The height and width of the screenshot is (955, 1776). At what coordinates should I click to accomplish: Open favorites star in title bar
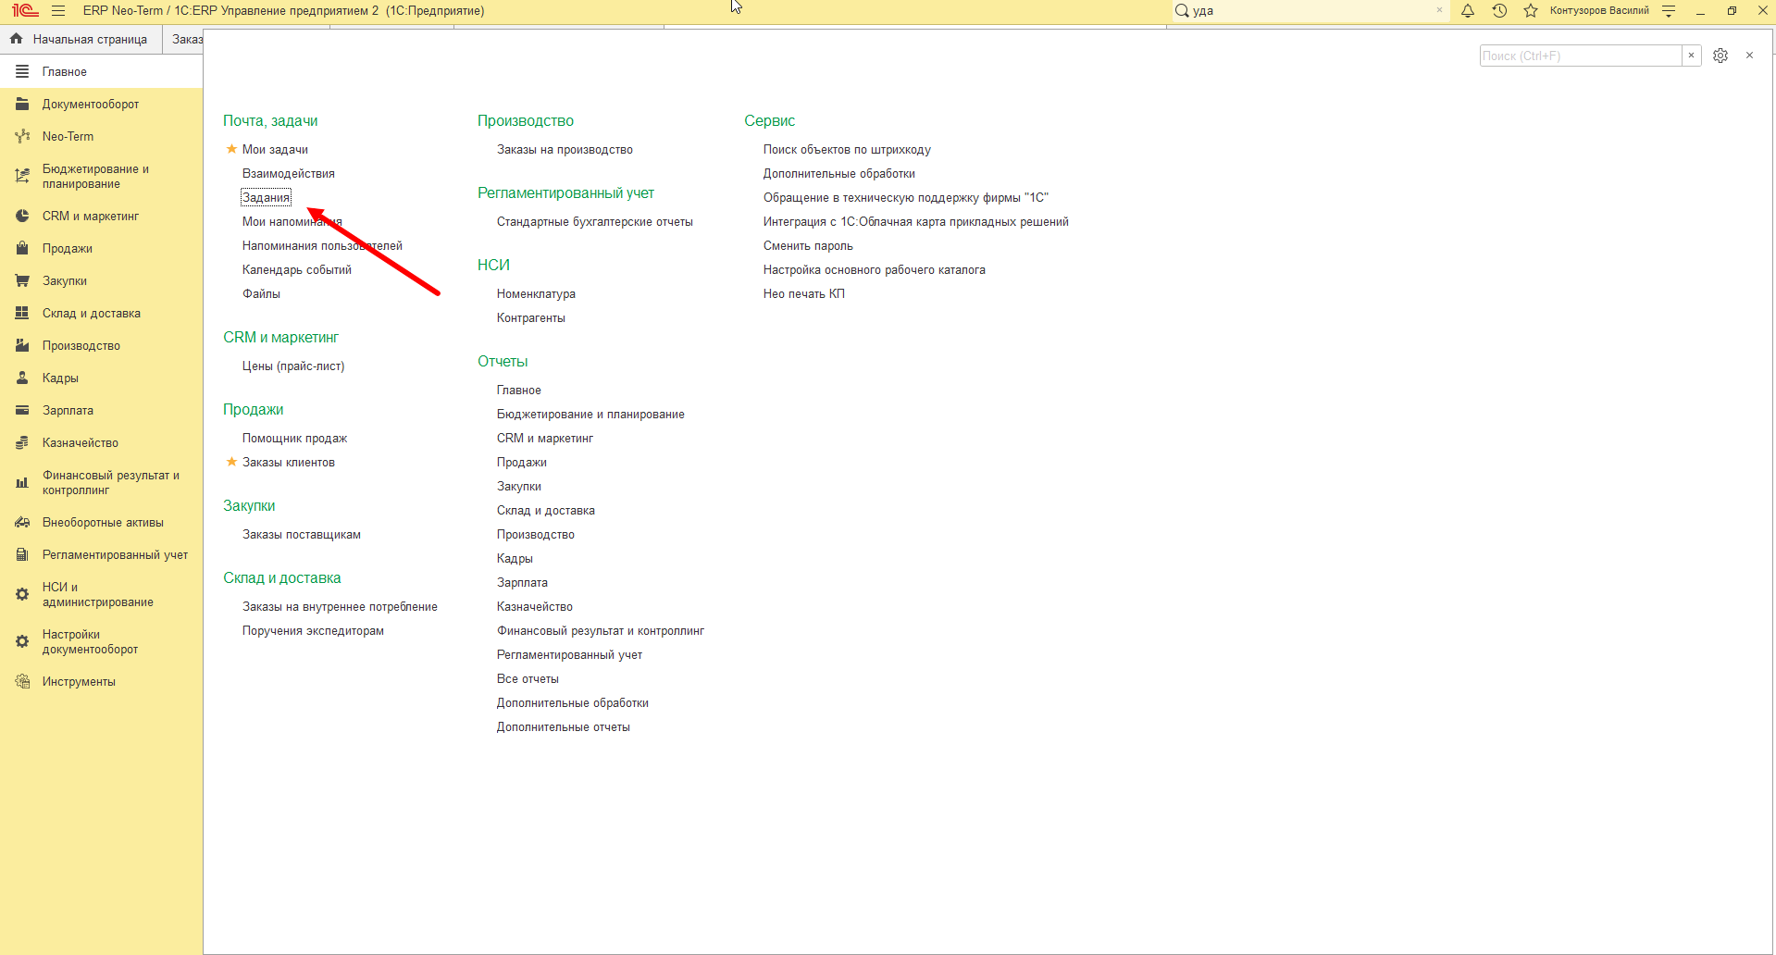[1531, 11]
